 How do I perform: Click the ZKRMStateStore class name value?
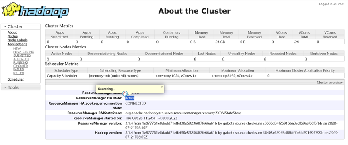coord(183,113)
